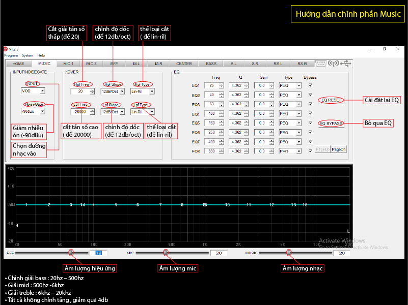Switch to the MIC 1 tab
The height and width of the screenshot is (305, 408).
(68, 64)
